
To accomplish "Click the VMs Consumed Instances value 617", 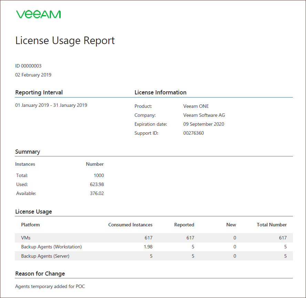I will 149,238.
